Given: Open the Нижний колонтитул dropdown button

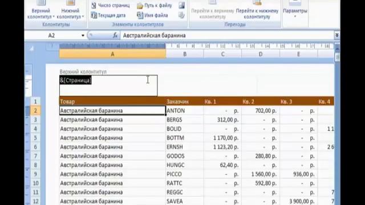Looking at the screenshot, I should 70,10.
